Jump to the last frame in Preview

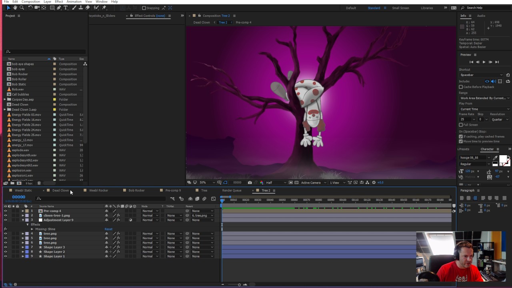[x=497, y=62]
